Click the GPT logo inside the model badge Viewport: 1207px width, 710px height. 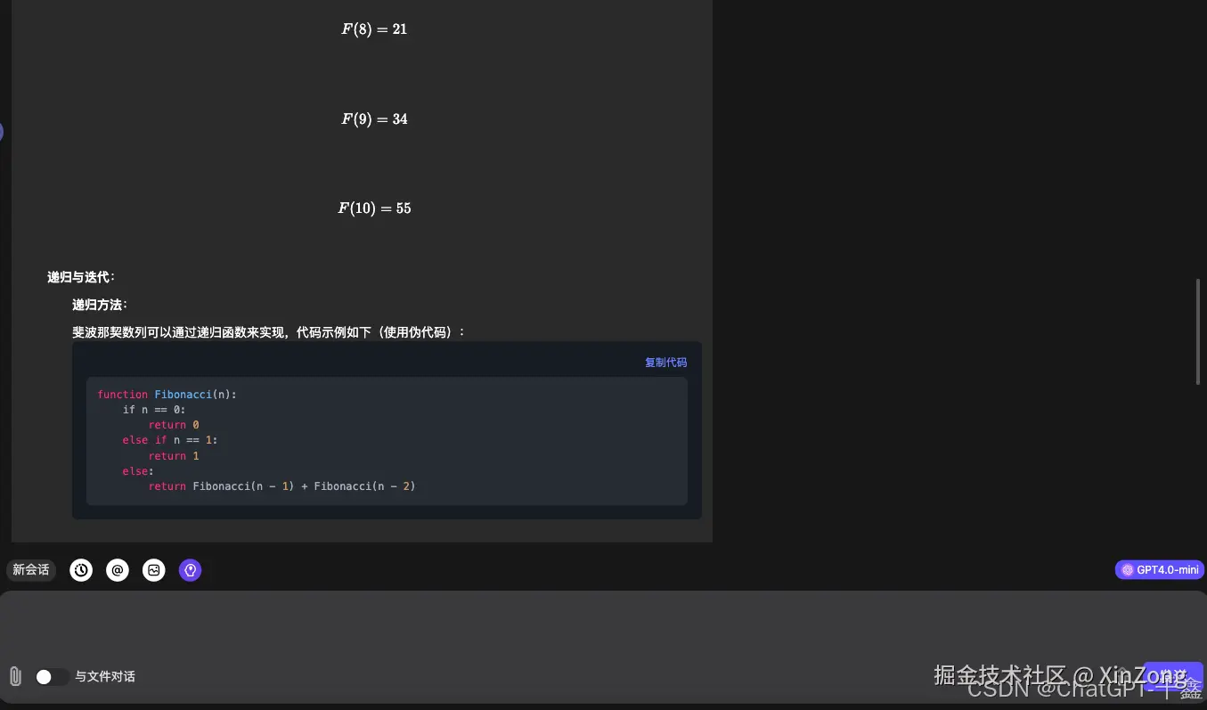pos(1126,569)
